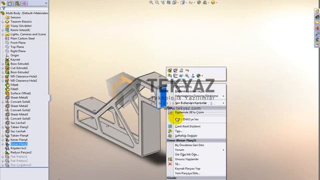The height and width of the screenshot is (180, 320).
Task: Click the Unsuru Yapılandır icon
Action: [x=170, y=159]
